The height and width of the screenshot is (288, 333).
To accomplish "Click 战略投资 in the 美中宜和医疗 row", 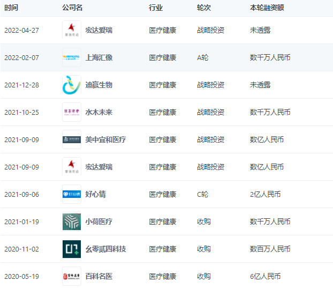I will 210,139.
